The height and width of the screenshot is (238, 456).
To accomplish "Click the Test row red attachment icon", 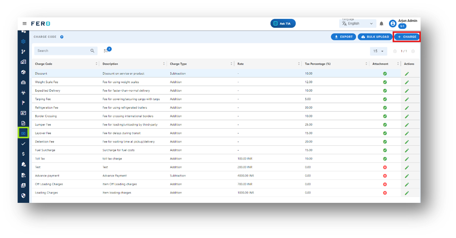I will [x=385, y=167].
